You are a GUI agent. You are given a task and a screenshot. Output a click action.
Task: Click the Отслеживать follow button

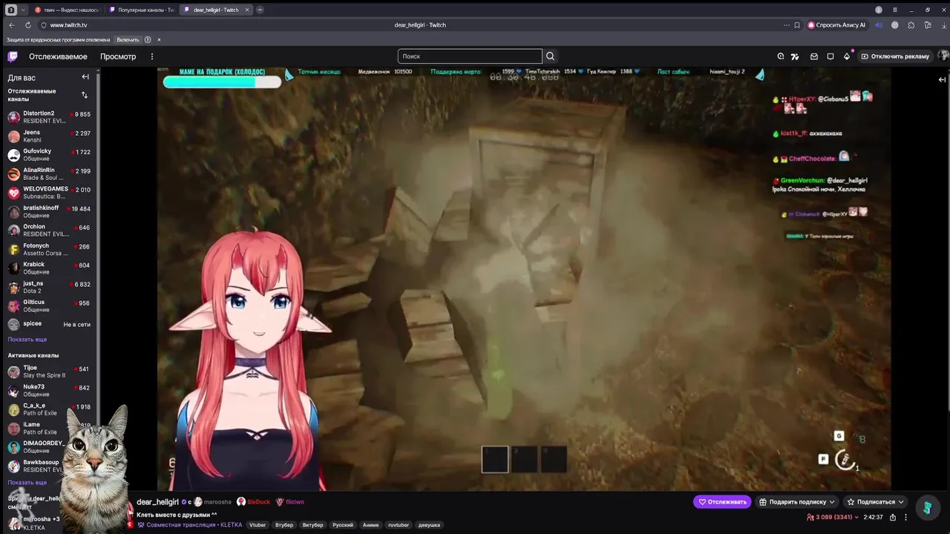[x=722, y=502]
